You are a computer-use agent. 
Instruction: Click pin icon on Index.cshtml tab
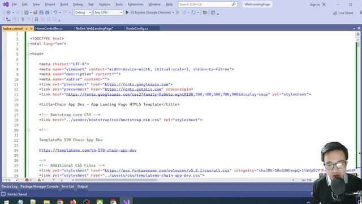tap(27, 28)
